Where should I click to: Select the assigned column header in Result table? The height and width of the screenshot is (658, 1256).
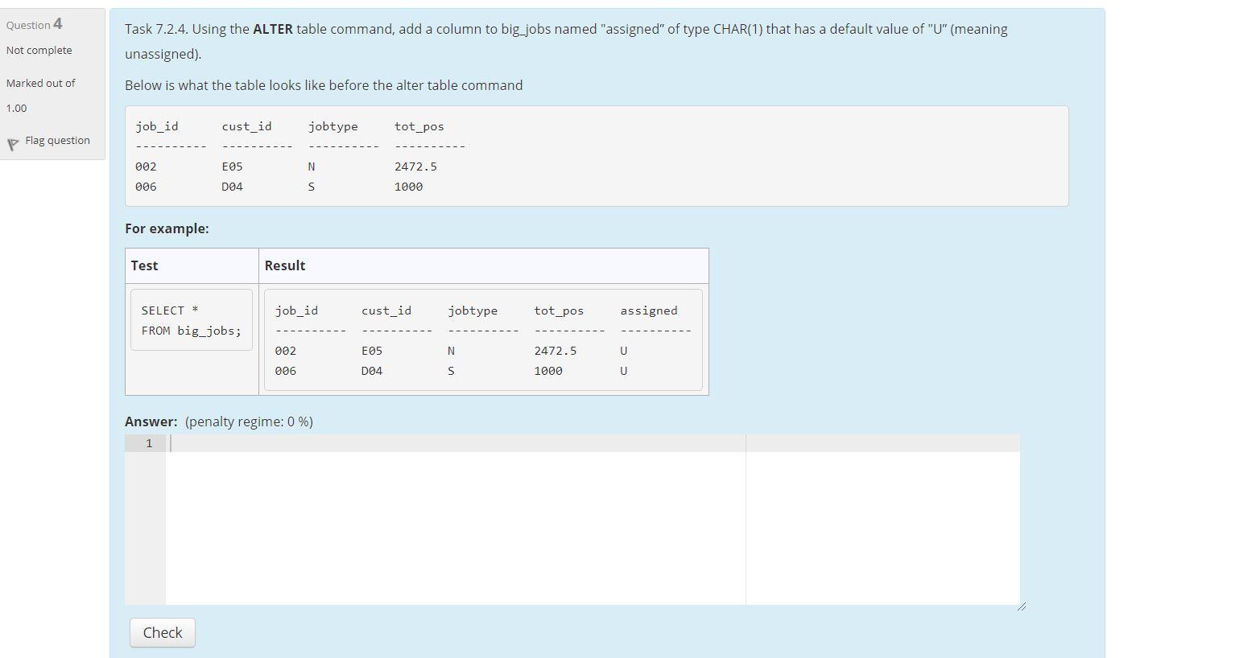point(648,310)
